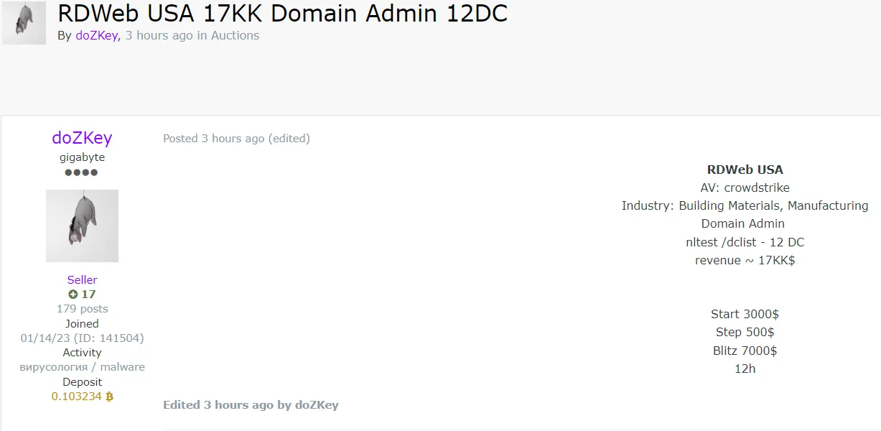
Task: Click the green +17 reputation badge
Action: click(x=82, y=294)
